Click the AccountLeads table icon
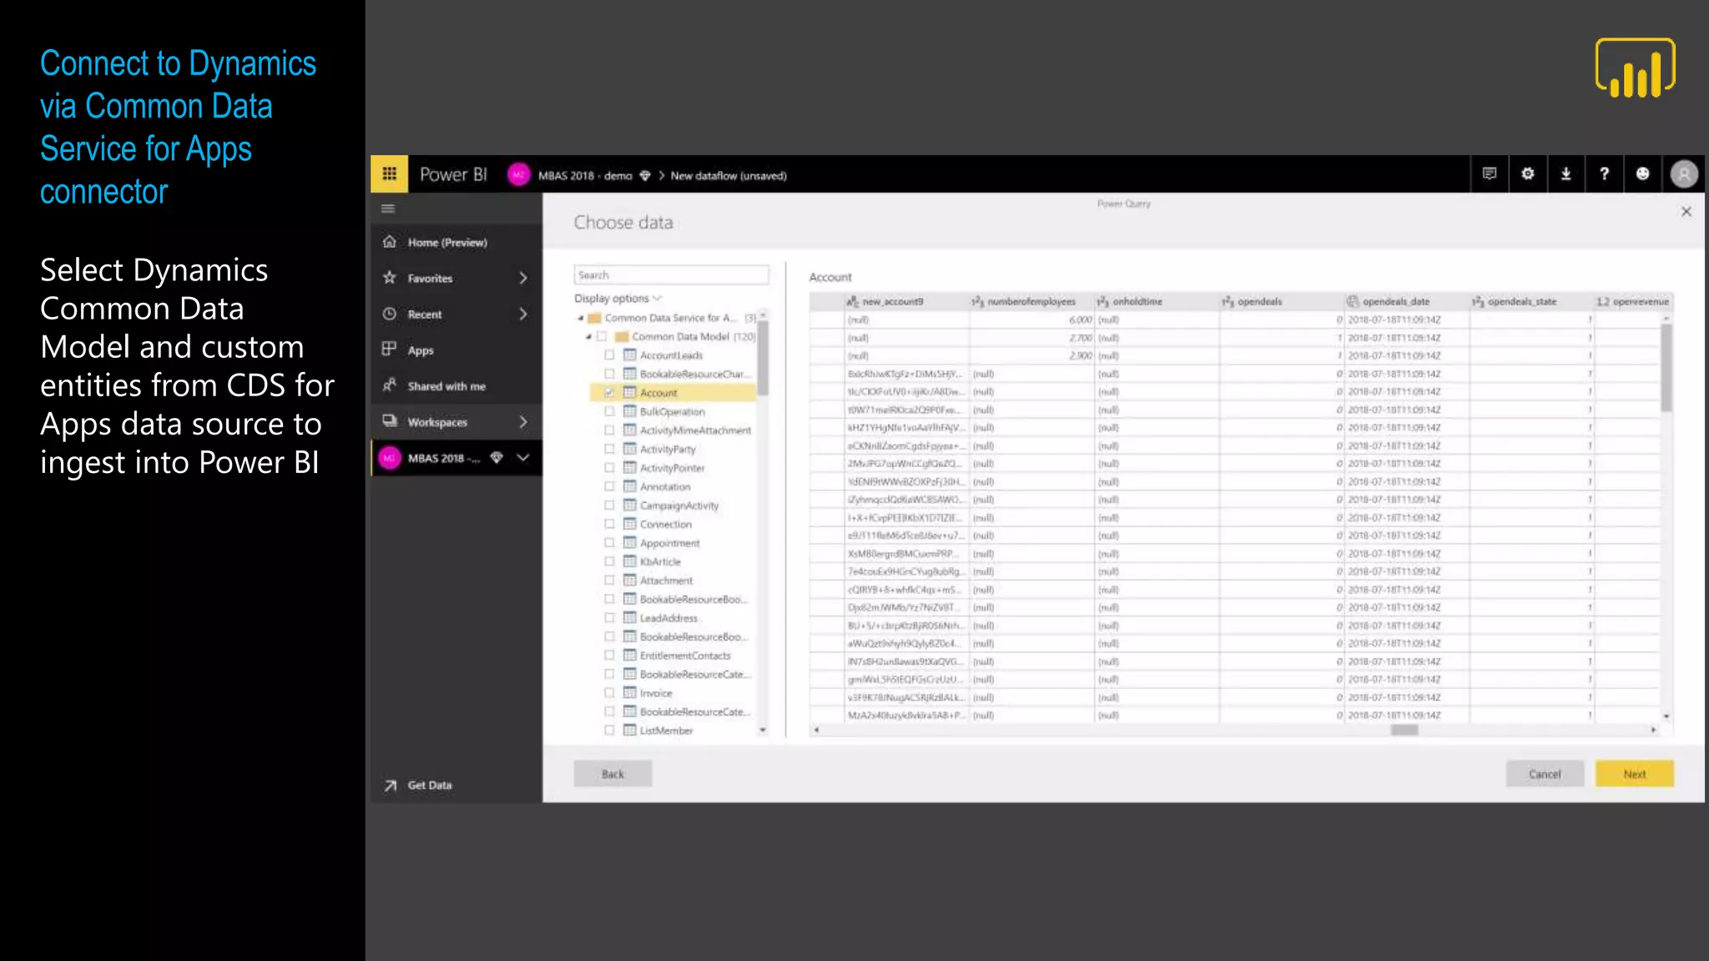 click(630, 355)
